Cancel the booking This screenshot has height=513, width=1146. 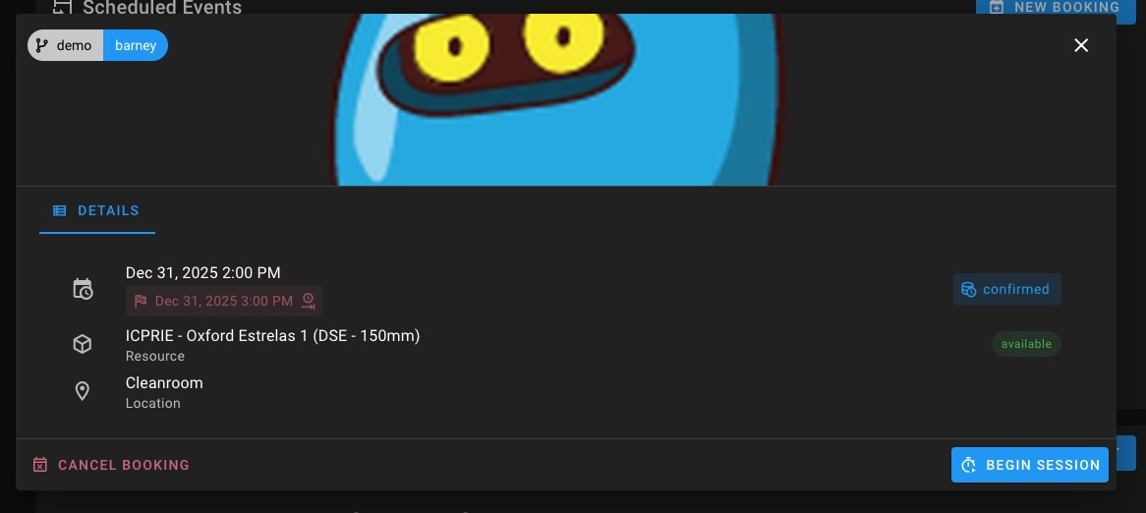point(111,465)
